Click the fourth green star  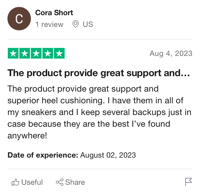(48, 53)
